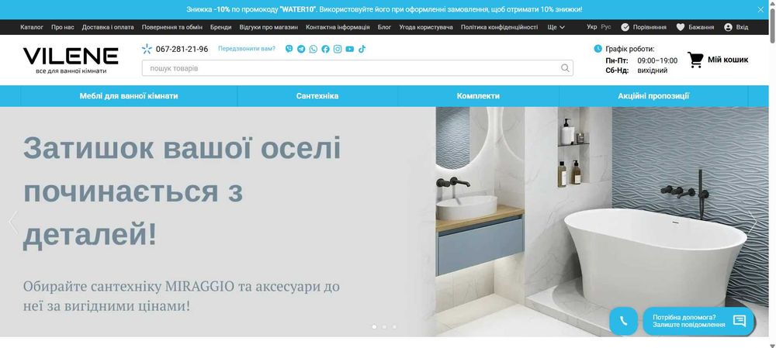The width and height of the screenshot is (776, 348).
Task: Open Меблі для ванної кімнати category
Action: coord(129,96)
